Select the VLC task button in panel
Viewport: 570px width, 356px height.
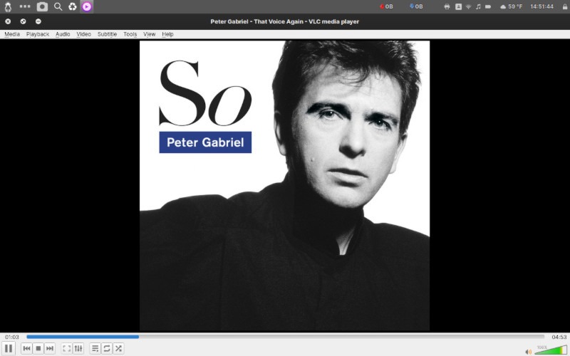(86, 6)
